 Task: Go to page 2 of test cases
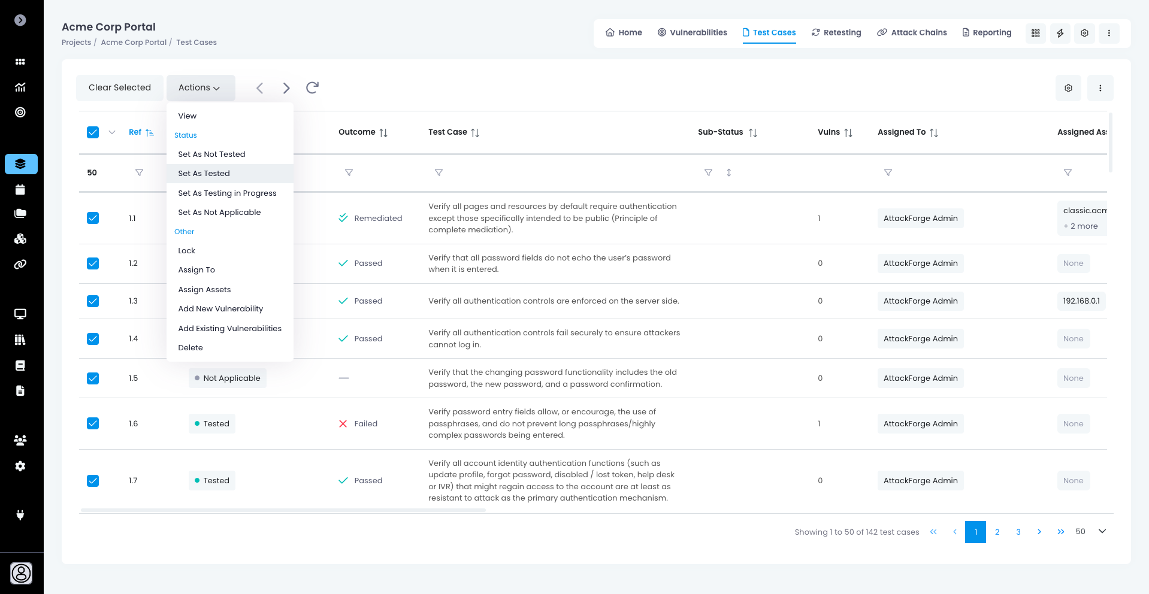pos(997,532)
